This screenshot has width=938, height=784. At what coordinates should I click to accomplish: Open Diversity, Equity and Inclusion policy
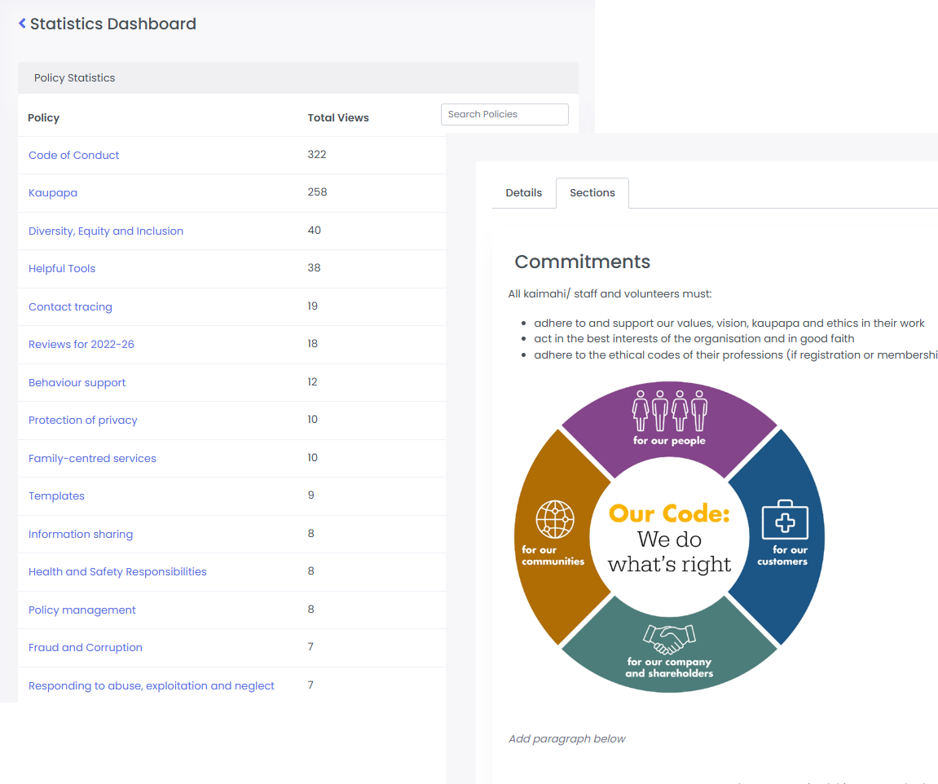106,231
